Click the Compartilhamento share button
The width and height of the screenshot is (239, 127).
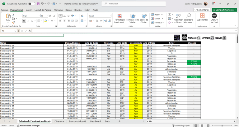pyautogui.click(x=224, y=10)
